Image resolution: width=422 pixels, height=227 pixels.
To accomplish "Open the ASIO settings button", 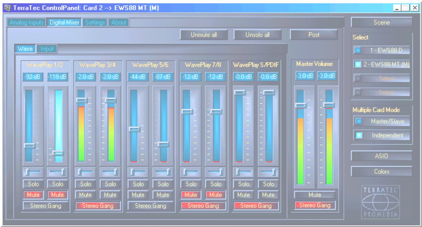I will click(381, 156).
